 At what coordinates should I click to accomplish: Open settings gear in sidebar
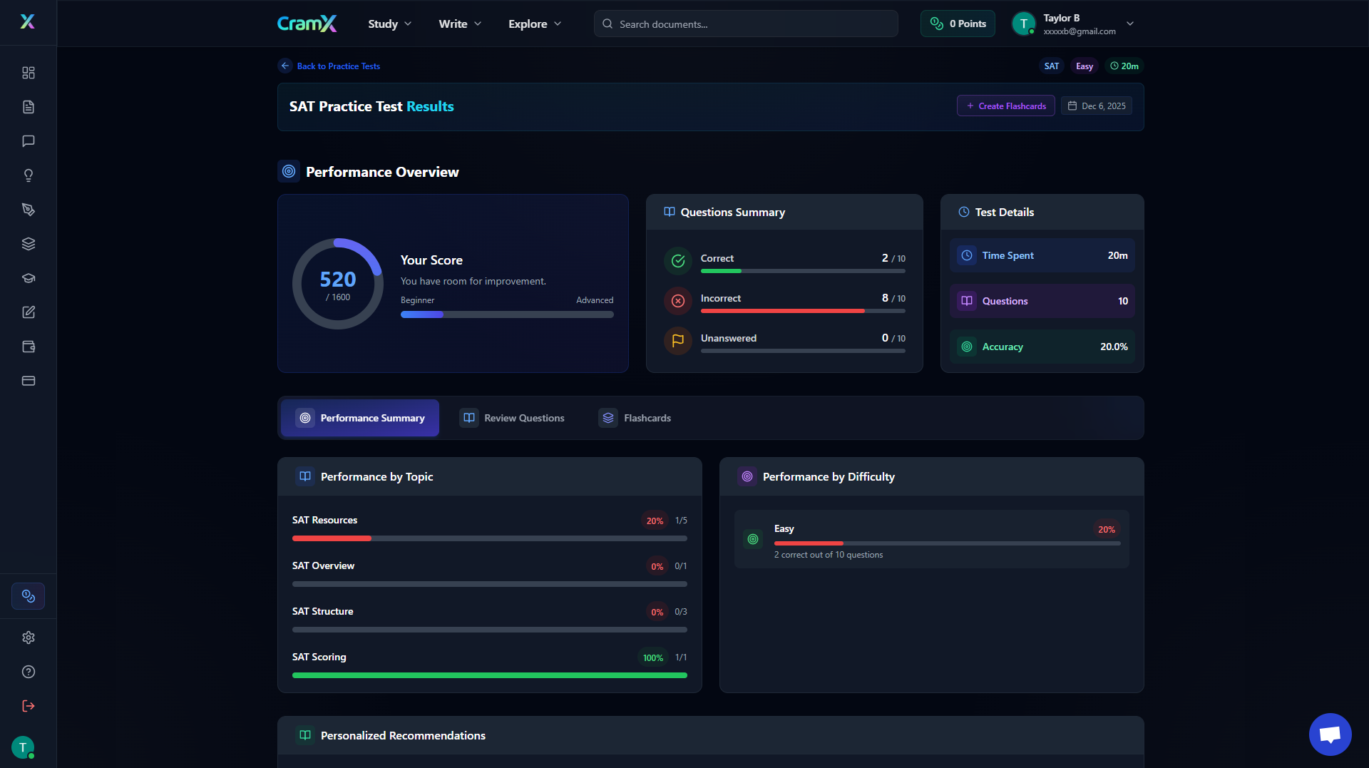tap(29, 638)
